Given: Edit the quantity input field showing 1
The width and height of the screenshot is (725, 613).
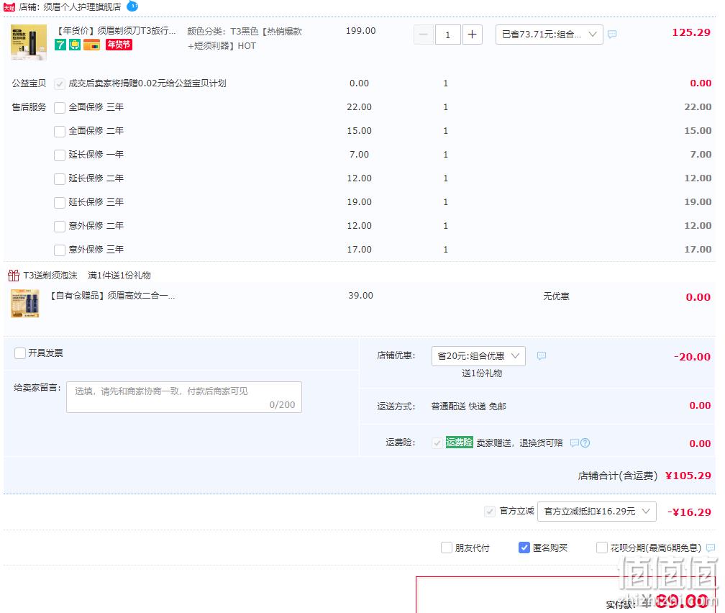Looking at the screenshot, I should click(447, 35).
